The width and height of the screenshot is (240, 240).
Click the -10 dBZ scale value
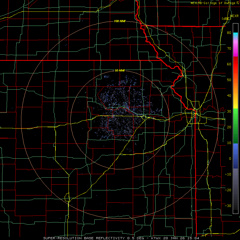click(x=228, y=174)
